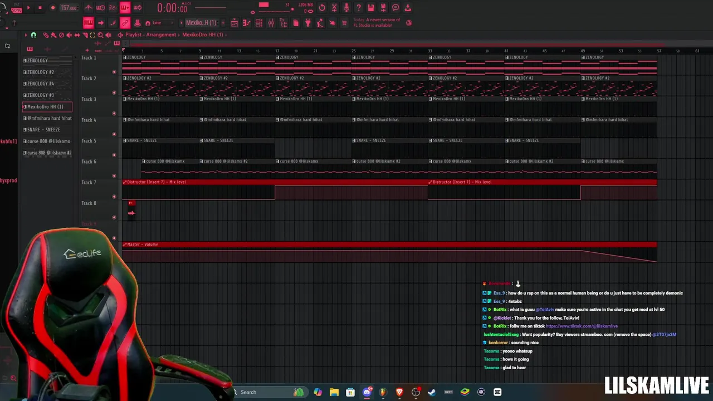
Task: Click the download arrow export icon
Action: pyautogui.click(x=408, y=8)
